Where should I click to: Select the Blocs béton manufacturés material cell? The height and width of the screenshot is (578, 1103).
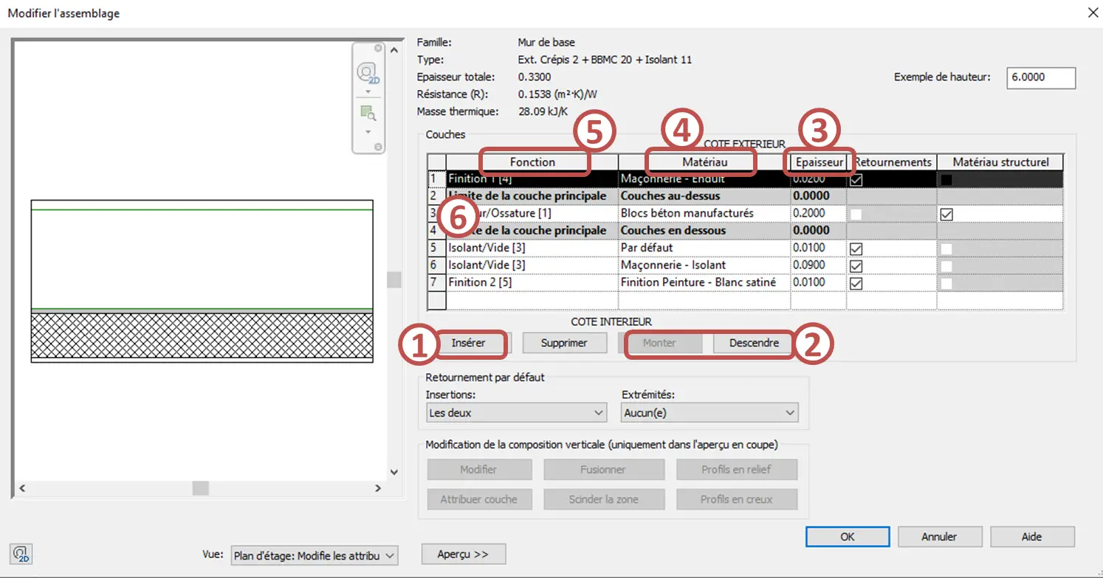coord(704,214)
